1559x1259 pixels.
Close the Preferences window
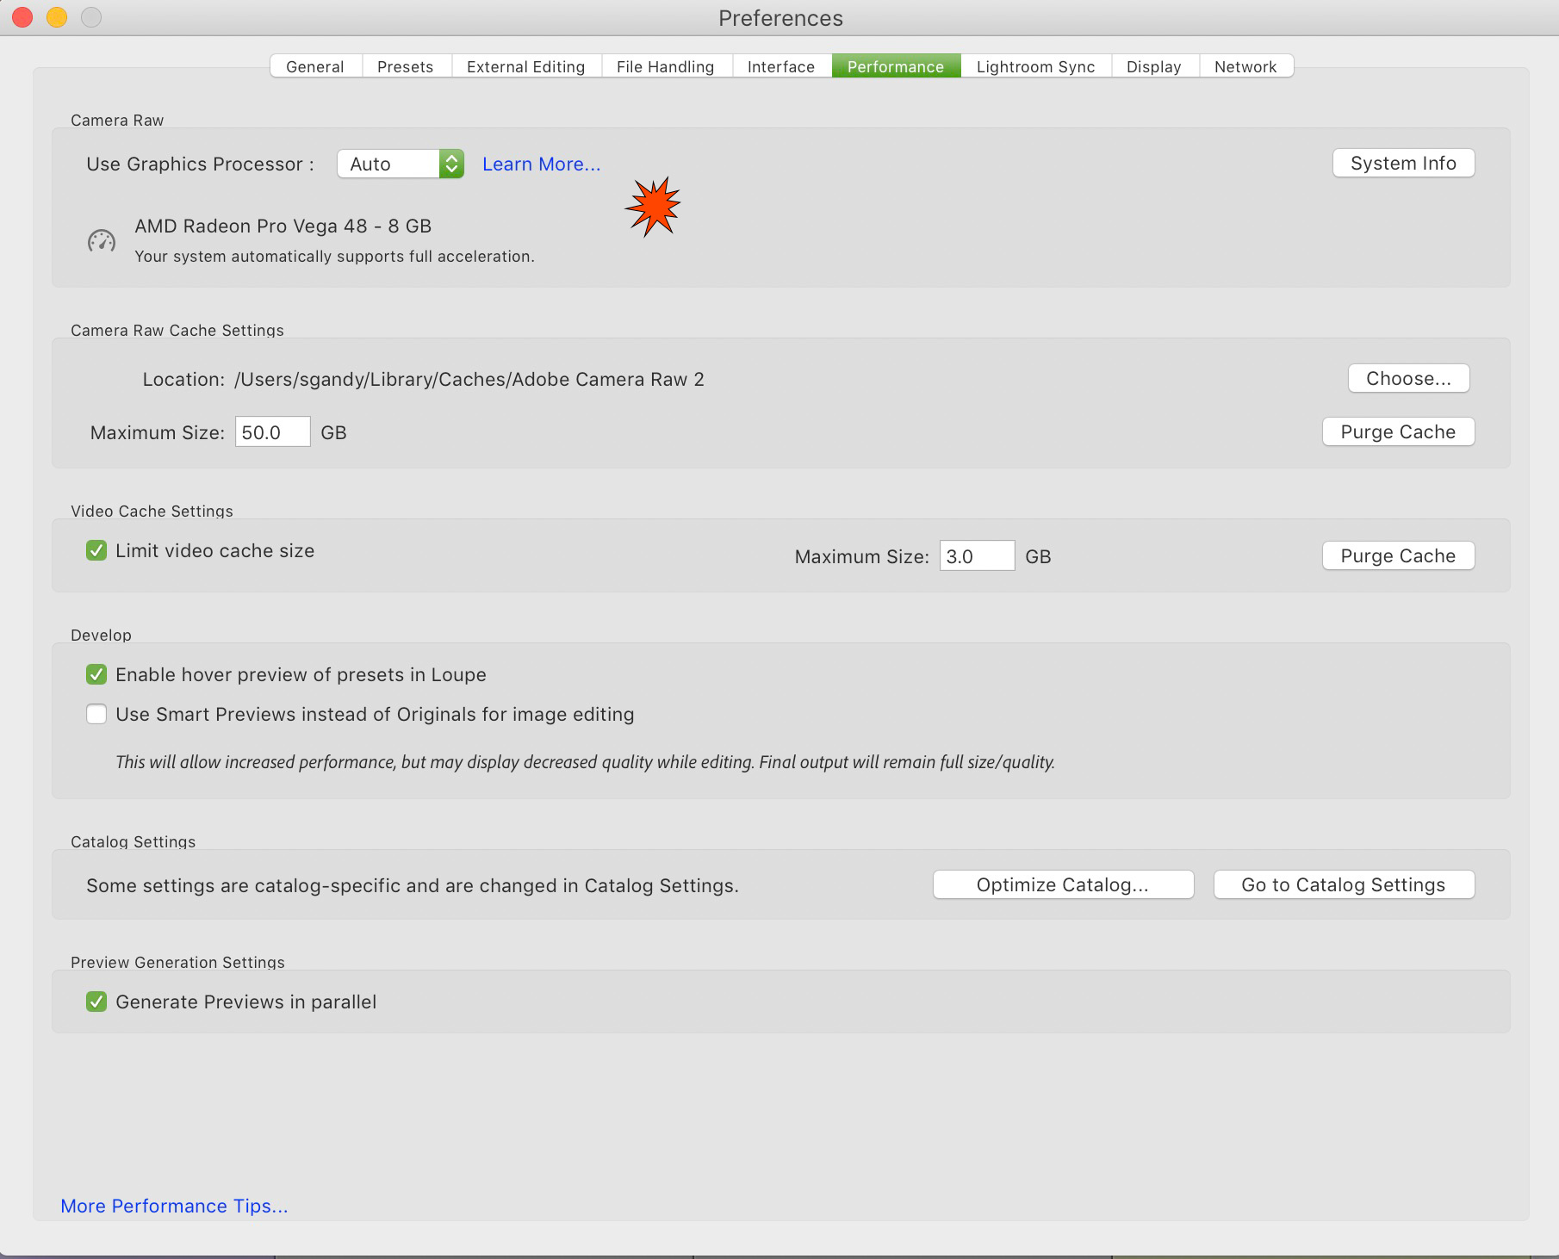point(22,17)
